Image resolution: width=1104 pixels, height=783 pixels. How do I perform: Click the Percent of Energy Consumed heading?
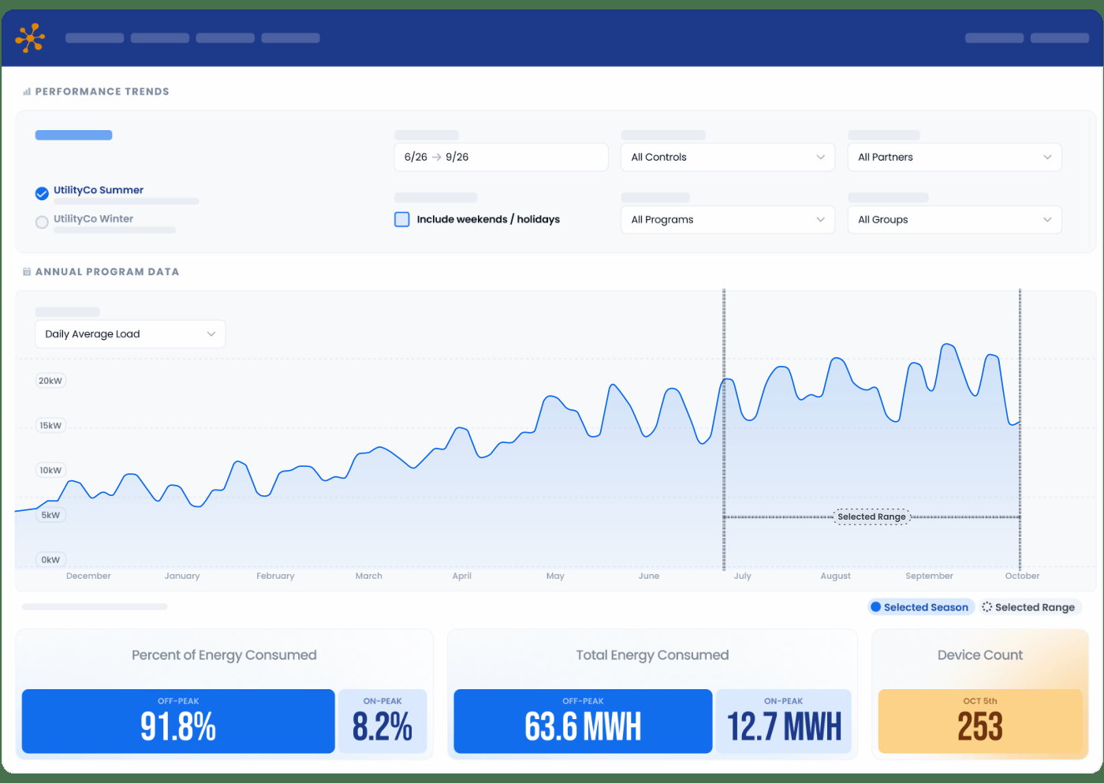pyautogui.click(x=224, y=655)
